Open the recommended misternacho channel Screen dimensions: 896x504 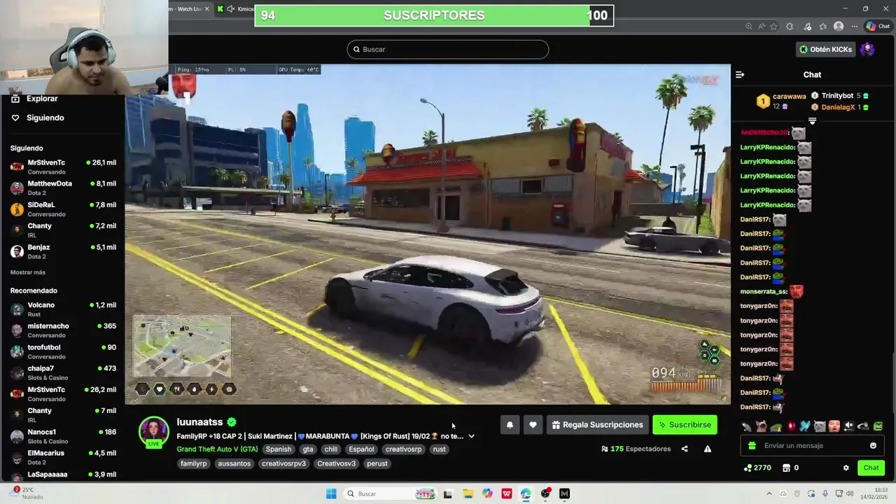coord(63,330)
